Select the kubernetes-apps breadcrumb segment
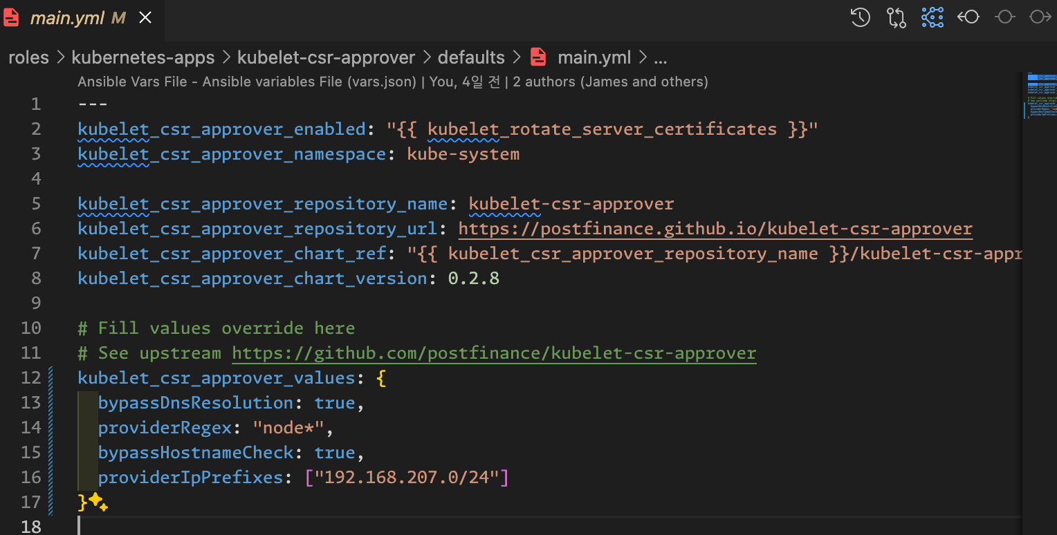This screenshot has height=535, width=1057. (x=143, y=57)
